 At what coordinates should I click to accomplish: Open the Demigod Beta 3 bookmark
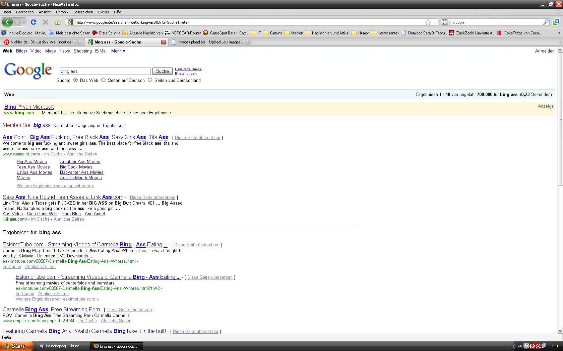coord(424,33)
